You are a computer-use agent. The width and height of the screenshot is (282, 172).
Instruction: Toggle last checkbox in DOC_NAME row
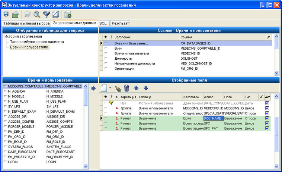(267, 118)
